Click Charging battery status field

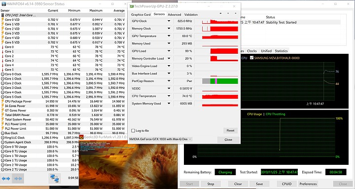(x=225, y=172)
